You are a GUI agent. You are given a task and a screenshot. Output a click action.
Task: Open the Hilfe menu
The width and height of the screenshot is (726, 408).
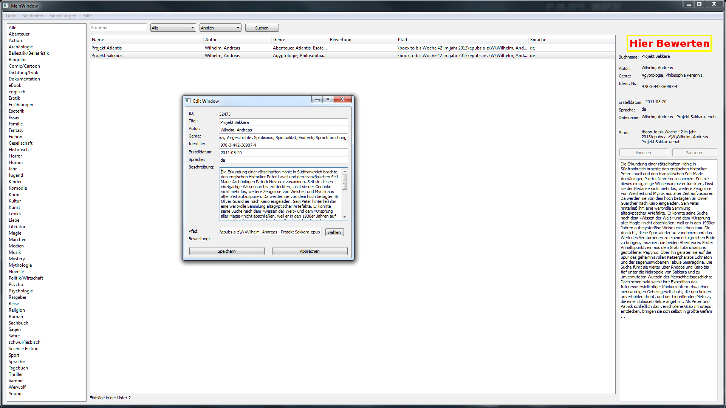click(x=87, y=16)
